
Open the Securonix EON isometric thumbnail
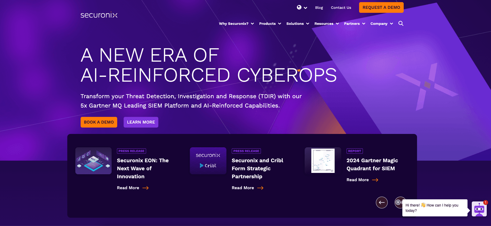click(93, 161)
